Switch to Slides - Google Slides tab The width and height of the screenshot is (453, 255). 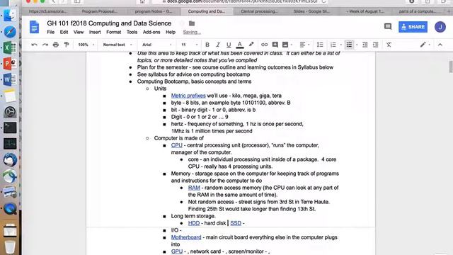point(311,11)
